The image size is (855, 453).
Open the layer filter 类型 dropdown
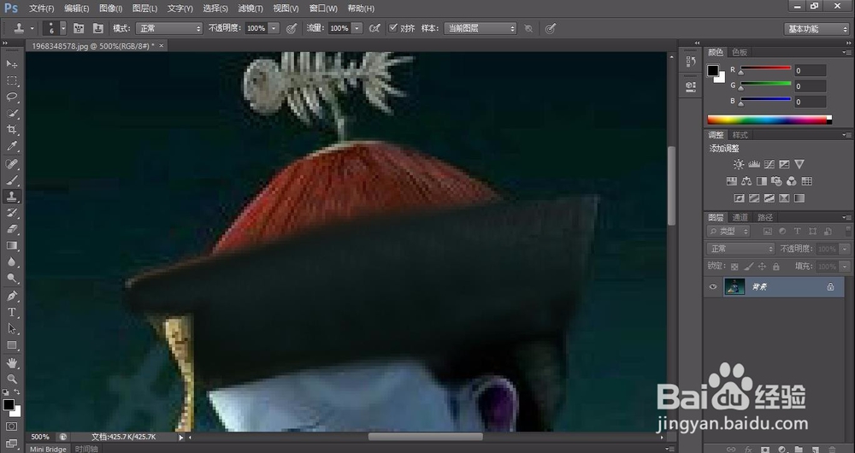click(x=728, y=232)
